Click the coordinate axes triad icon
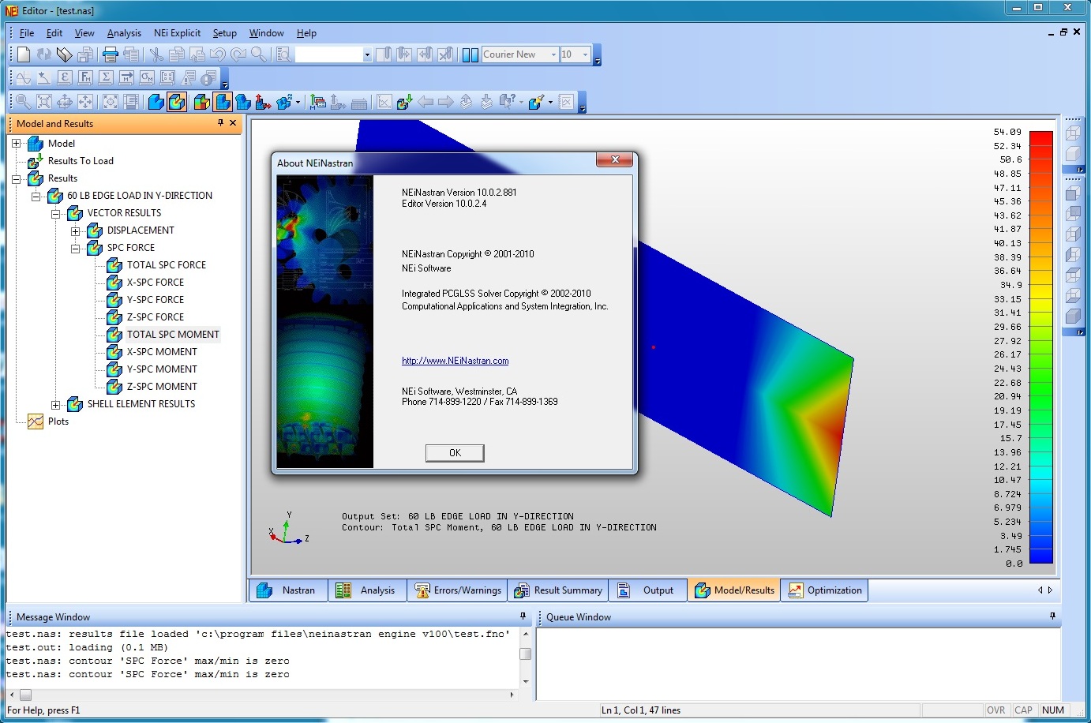Screen dimensions: 1091x723 pyautogui.click(x=264, y=102)
